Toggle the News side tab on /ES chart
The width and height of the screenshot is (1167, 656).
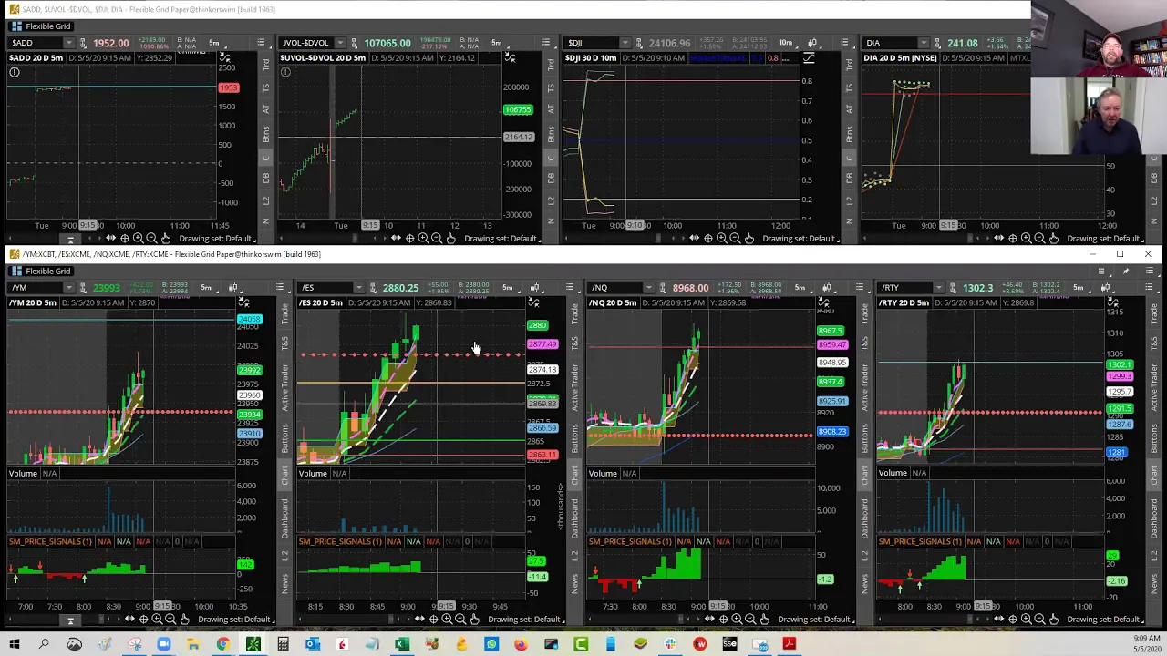[574, 582]
